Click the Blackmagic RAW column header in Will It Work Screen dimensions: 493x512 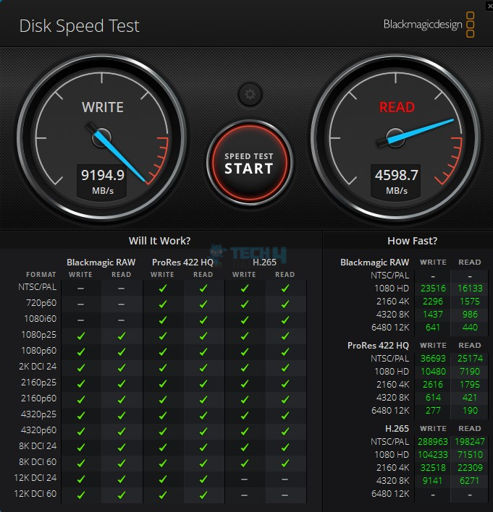pos(101,263)
